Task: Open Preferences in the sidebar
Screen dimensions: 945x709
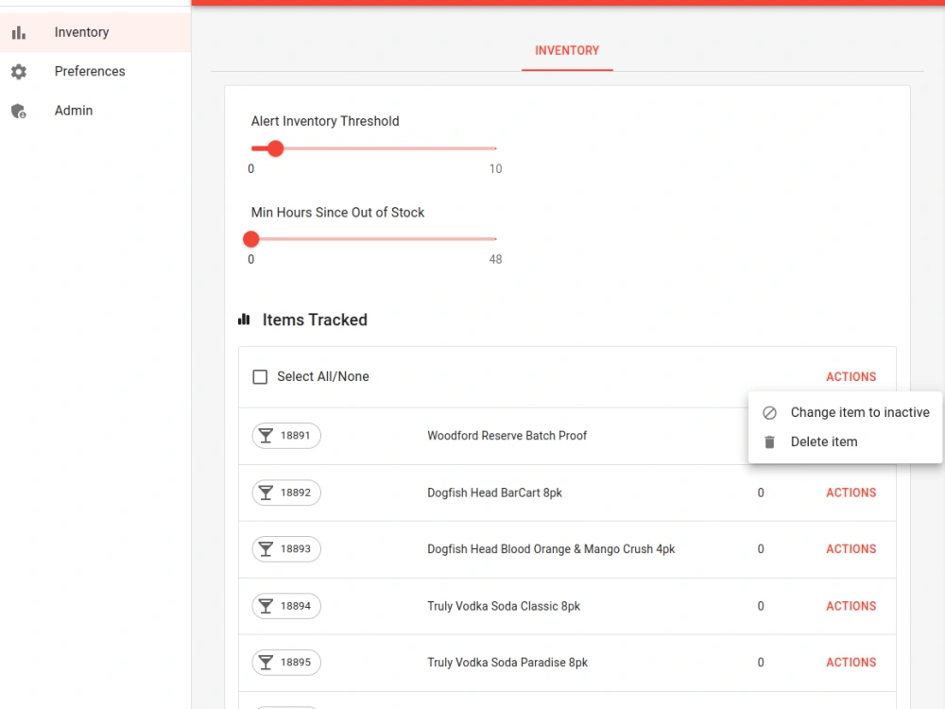Action: [x=95, y=71]
